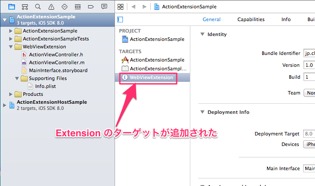Open the Breakpoint navigator tag icon
The height and width of the screenshot is (186, 315).
coord(91,7)
